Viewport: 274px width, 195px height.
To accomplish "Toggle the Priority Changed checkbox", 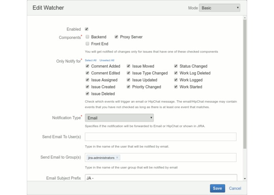I will coord(129,87).
